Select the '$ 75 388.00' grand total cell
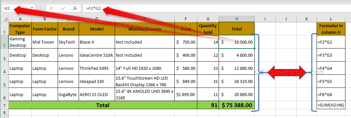 [237, 105]
